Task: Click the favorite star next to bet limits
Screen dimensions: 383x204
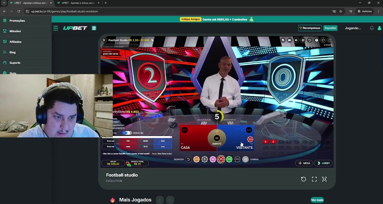Action: [152, 40]
